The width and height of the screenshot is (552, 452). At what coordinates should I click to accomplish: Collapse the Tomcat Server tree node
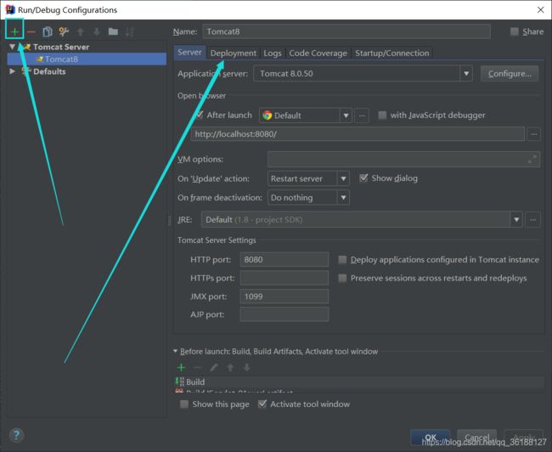click(13, 47)
